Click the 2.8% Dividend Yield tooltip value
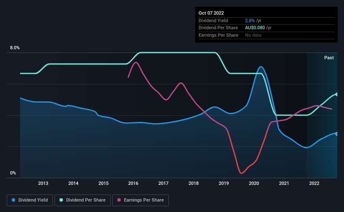This screenshot has height=212, width=344. click(250, 20)
